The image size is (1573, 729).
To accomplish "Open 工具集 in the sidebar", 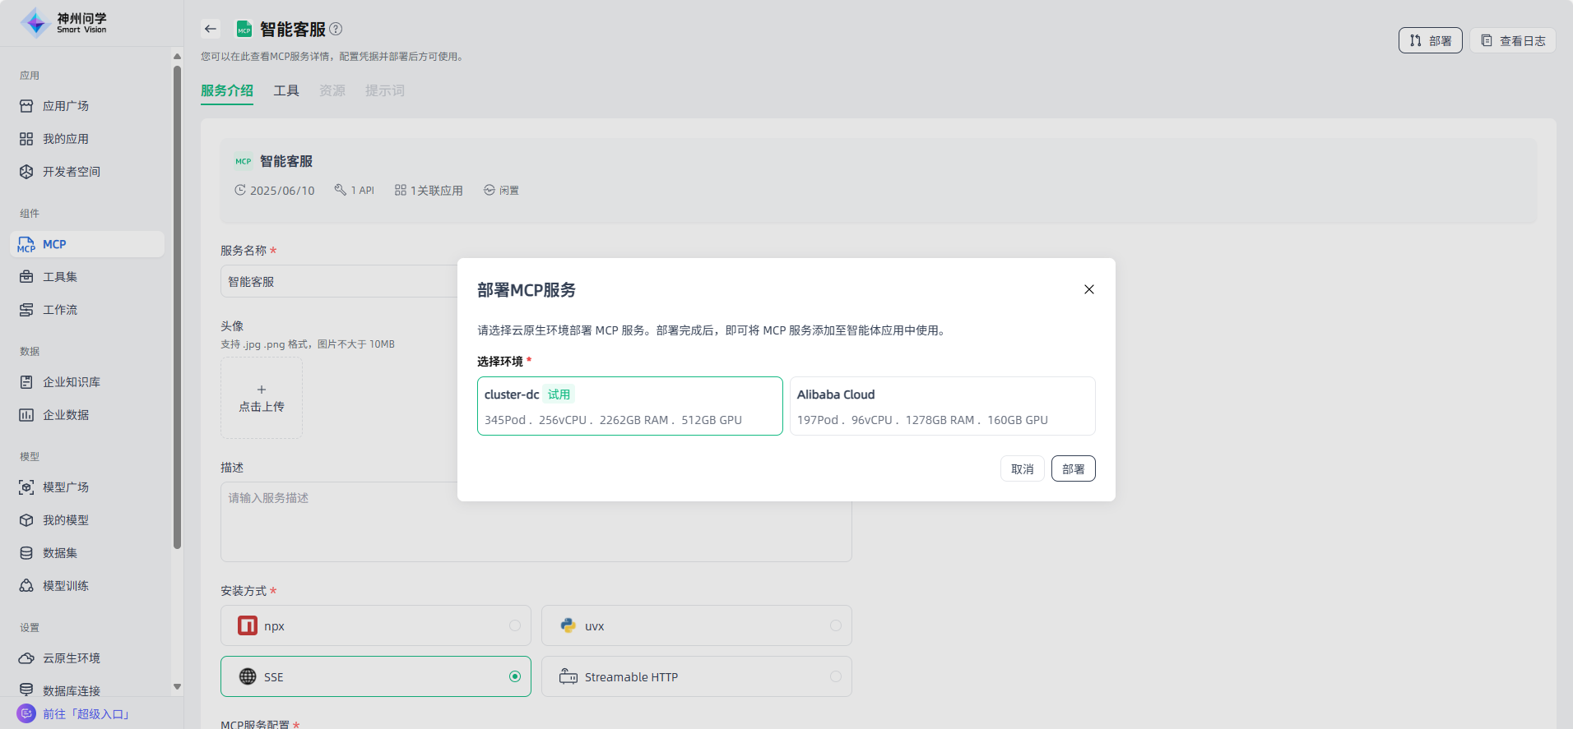I will click(x=59, y=277).
